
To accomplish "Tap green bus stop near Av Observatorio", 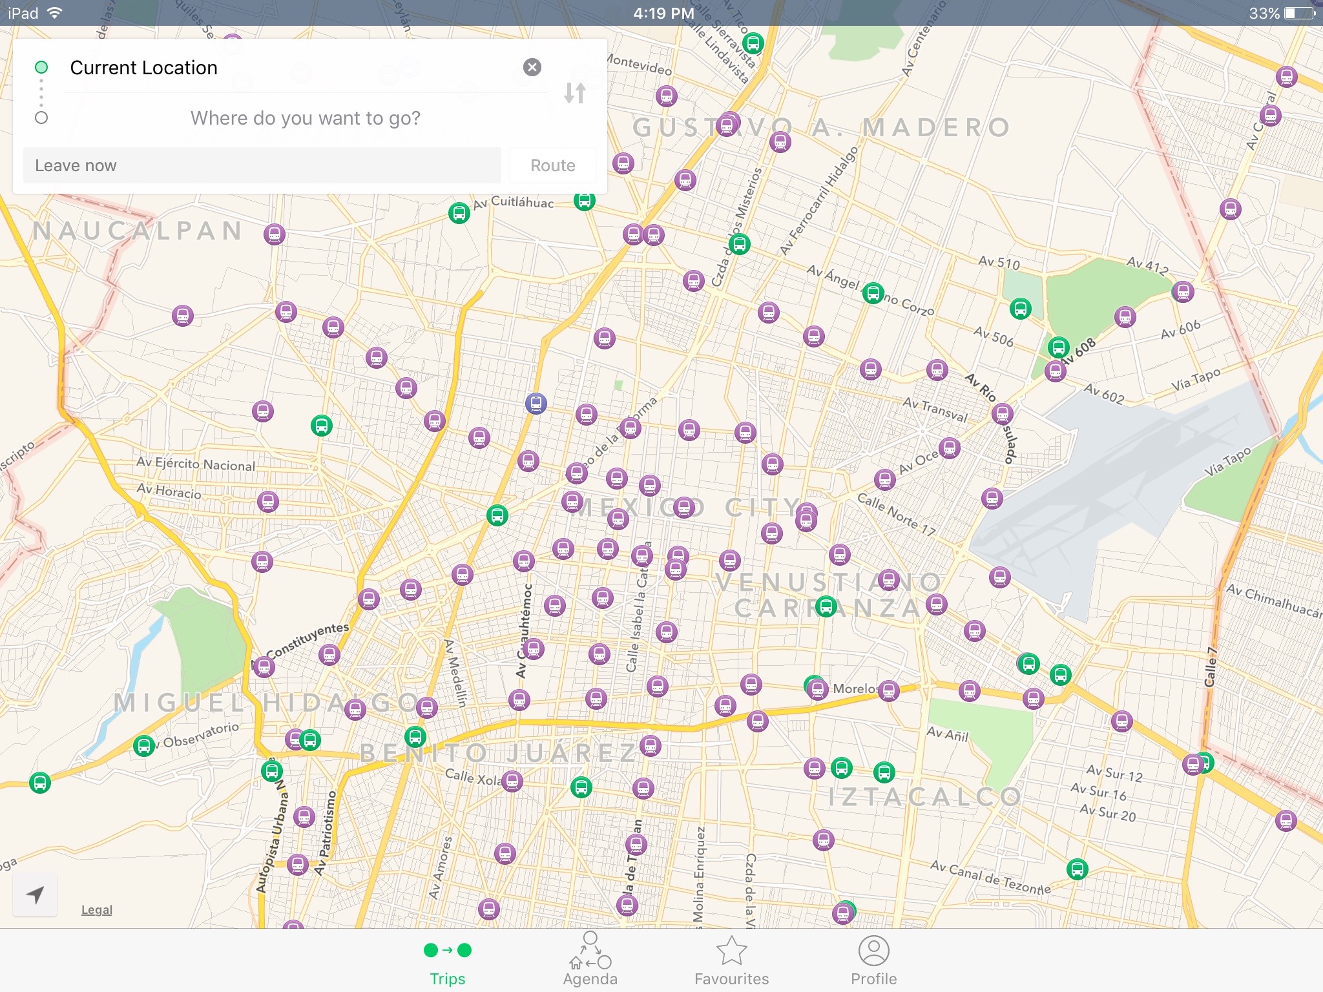I will [x=143, y=746].
